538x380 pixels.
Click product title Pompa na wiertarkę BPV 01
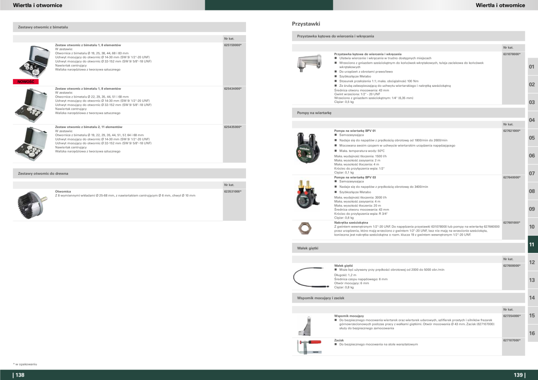355,131
